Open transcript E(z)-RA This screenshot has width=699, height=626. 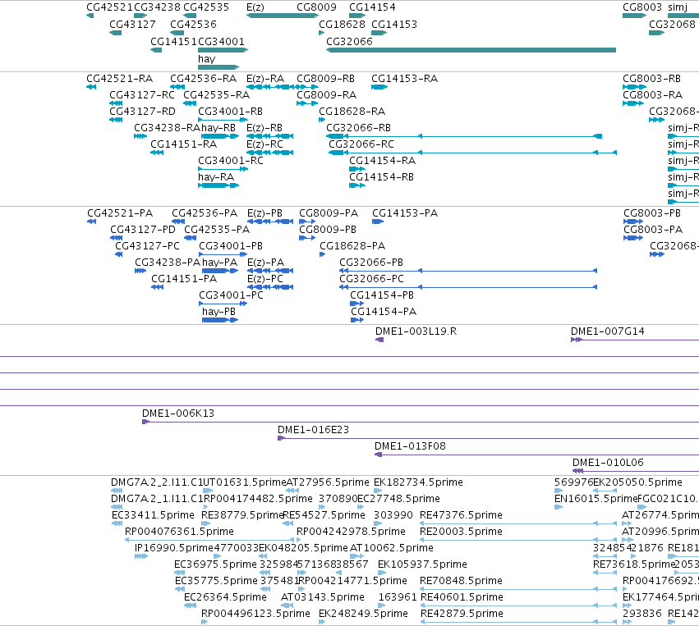(x=265, y=79)
